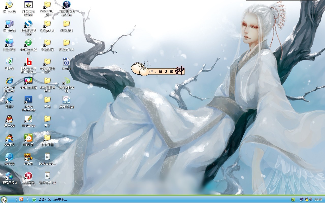Toggle half-moon full/half width mode
The width and height of the screenshot is (325, 203).
[x=166, y=72]
